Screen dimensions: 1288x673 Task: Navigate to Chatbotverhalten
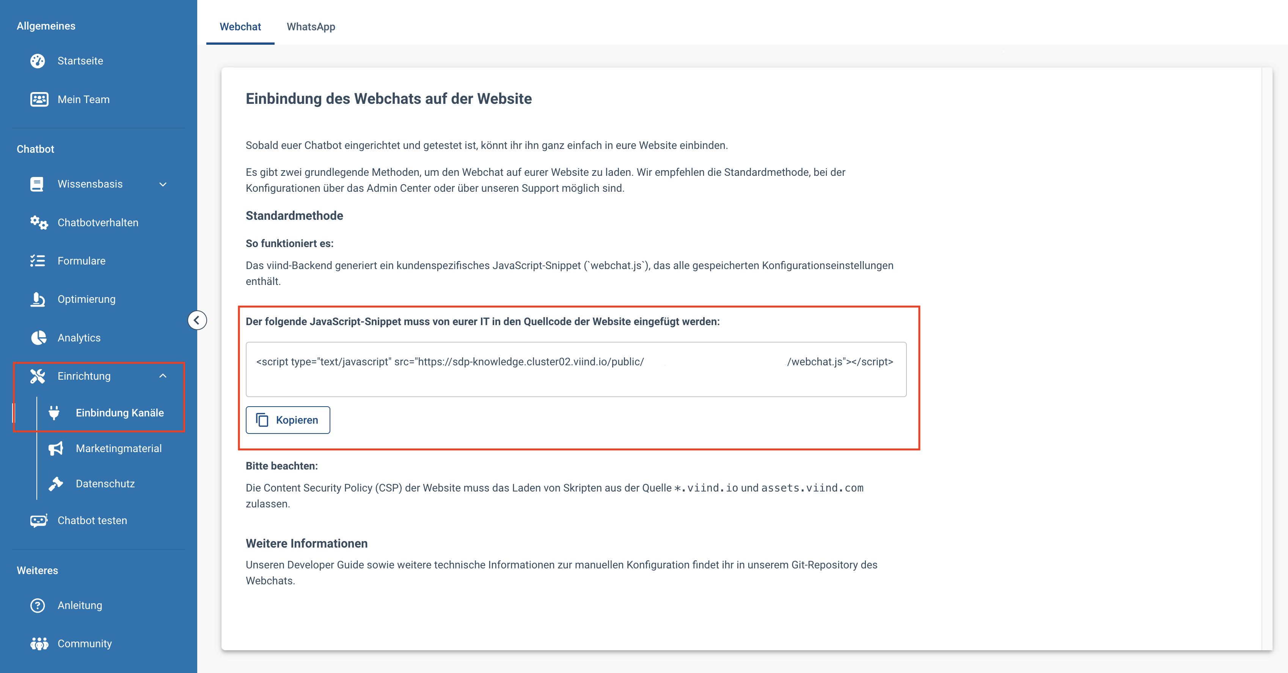(x=99, y=222)
